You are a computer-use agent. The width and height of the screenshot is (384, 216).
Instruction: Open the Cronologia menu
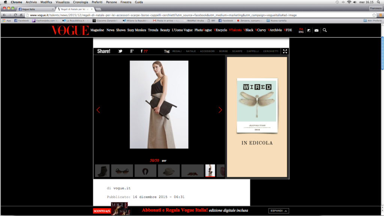[80, 2]
